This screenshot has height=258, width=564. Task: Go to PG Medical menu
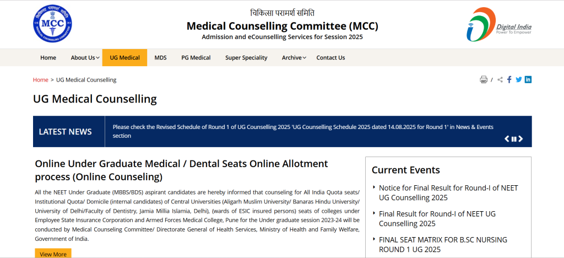tap(196, 57)
